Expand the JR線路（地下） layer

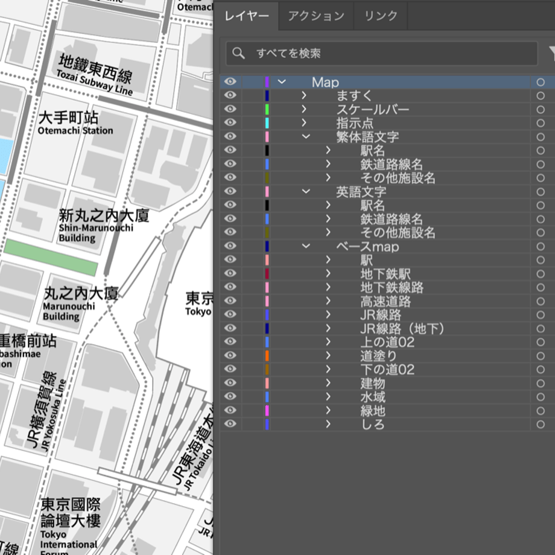click(x=328, y=328)
